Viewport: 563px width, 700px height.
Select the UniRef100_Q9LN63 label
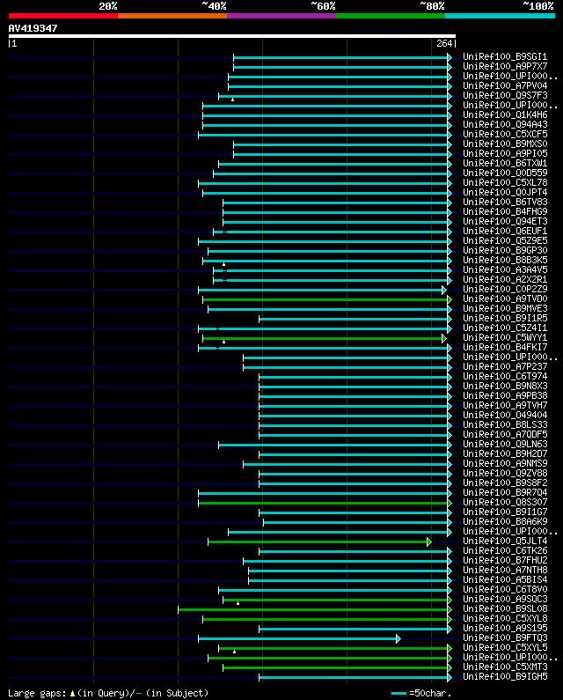505,444
